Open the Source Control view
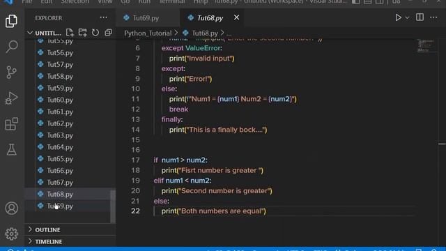The height and width of the screenshot is (251, 446). coord(11,73)
